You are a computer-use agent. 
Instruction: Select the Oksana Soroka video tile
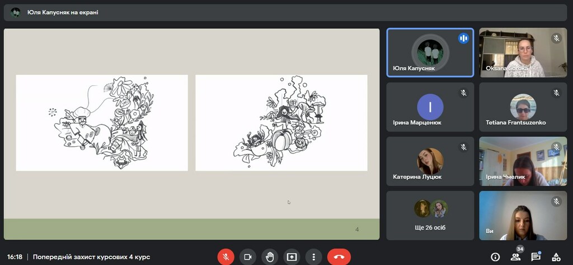(x=523, y=52)
